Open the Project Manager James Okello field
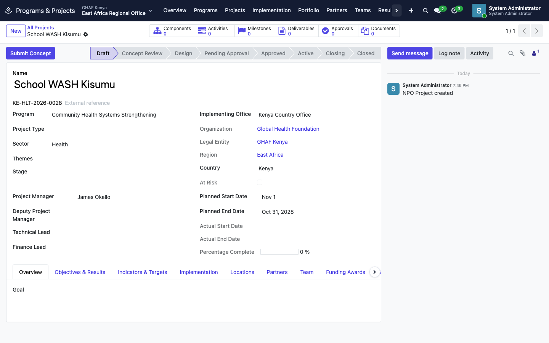Viewport: 549px width, 343px height. [x=132, y=197]
